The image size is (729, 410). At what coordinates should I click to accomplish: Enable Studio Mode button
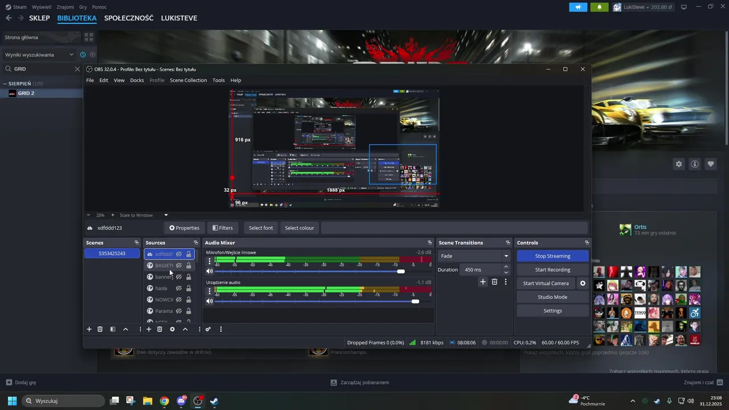tap(552, 297)
